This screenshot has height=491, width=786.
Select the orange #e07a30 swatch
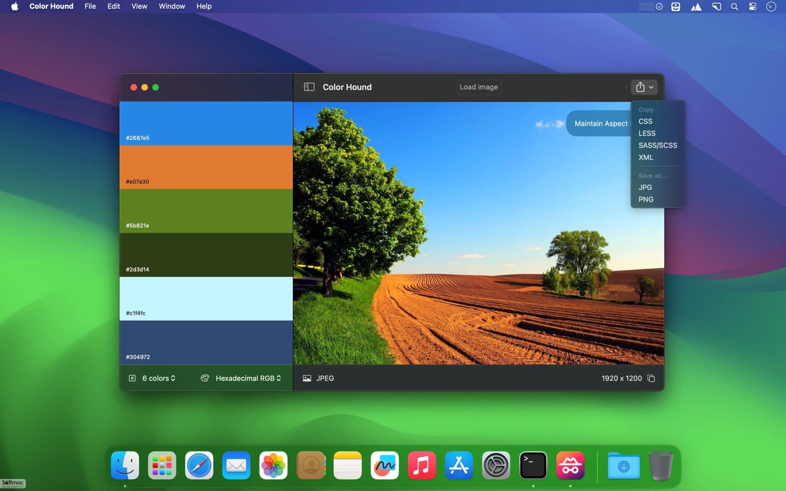coord(206,167)
